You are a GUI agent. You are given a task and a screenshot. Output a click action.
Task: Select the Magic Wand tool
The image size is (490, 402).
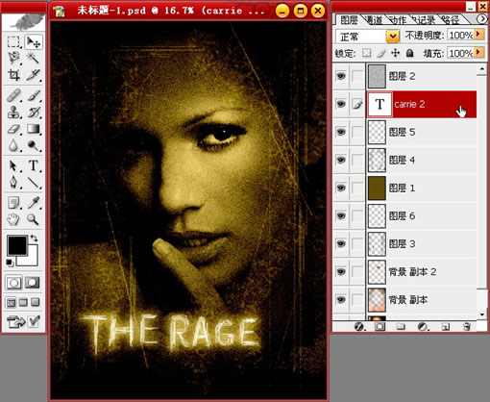pyautogui.click(x=34, y=59)
